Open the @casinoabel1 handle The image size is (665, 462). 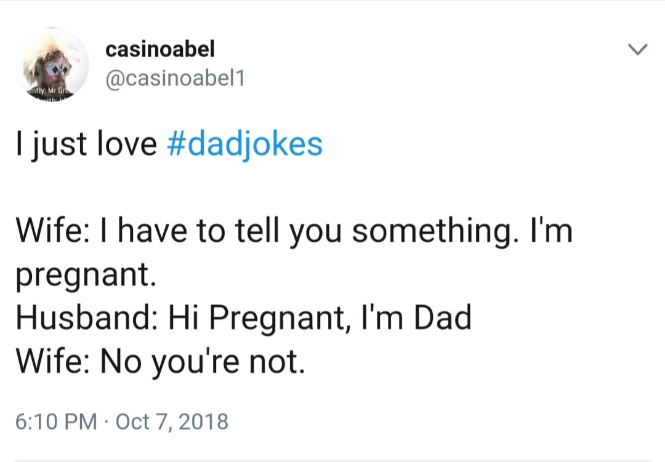pyautogui.click(x=175, y=78)
